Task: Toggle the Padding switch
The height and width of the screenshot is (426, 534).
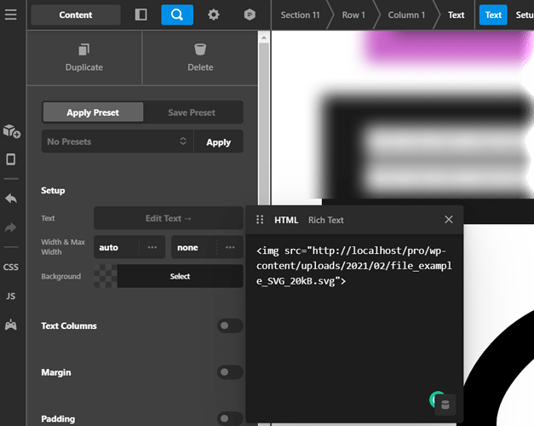Action: point(229,418)
